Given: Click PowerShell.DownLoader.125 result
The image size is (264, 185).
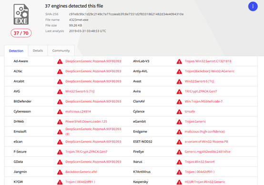Looking at the screenshot, I should (x=86, y=121).
